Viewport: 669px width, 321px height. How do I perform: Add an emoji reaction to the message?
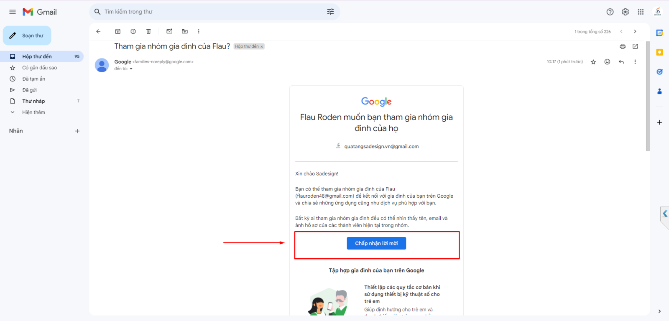pos(607,62)
